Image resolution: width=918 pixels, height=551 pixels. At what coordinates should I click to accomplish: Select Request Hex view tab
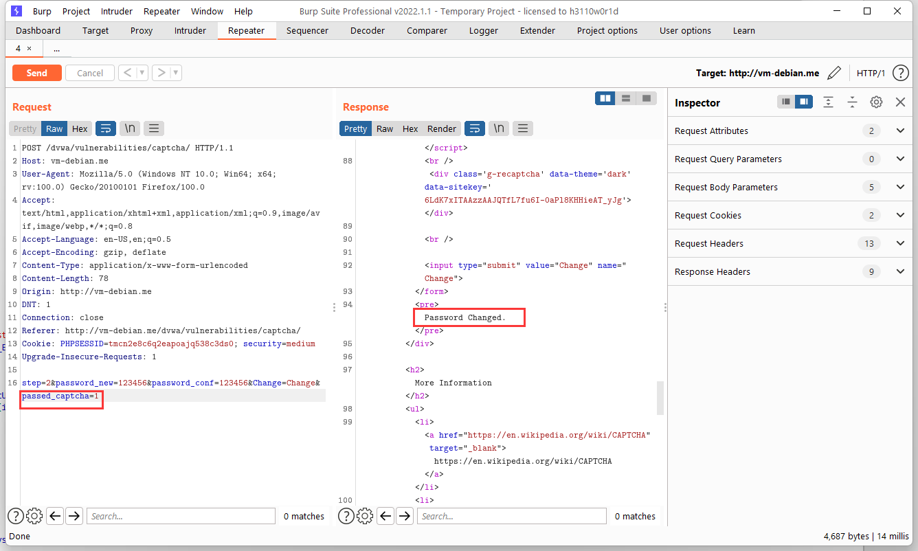click(80, 128)
